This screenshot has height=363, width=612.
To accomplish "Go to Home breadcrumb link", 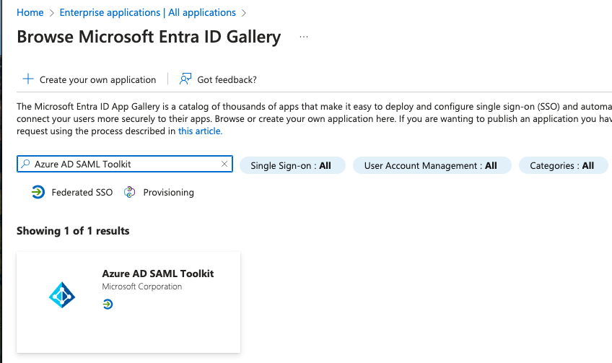I will (30, 12).
